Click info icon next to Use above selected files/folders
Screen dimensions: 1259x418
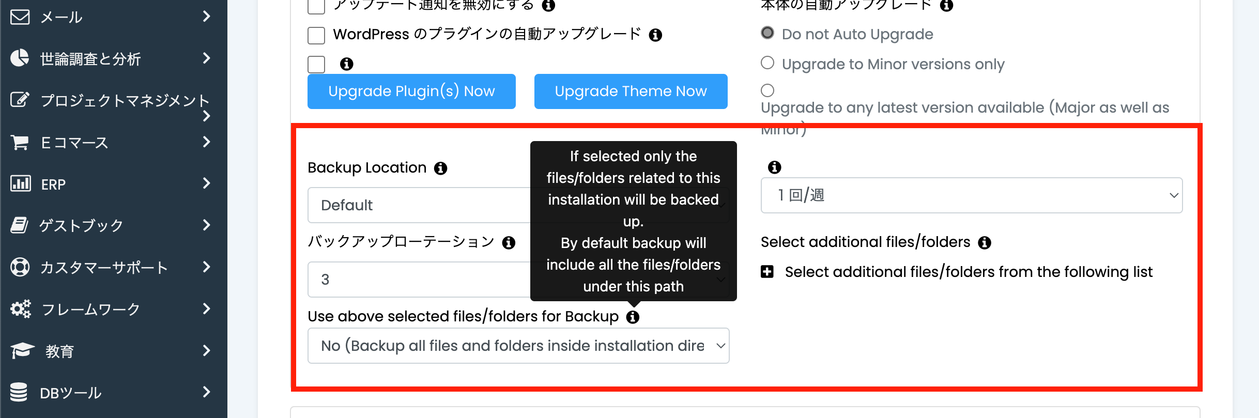tap(633, 317)
